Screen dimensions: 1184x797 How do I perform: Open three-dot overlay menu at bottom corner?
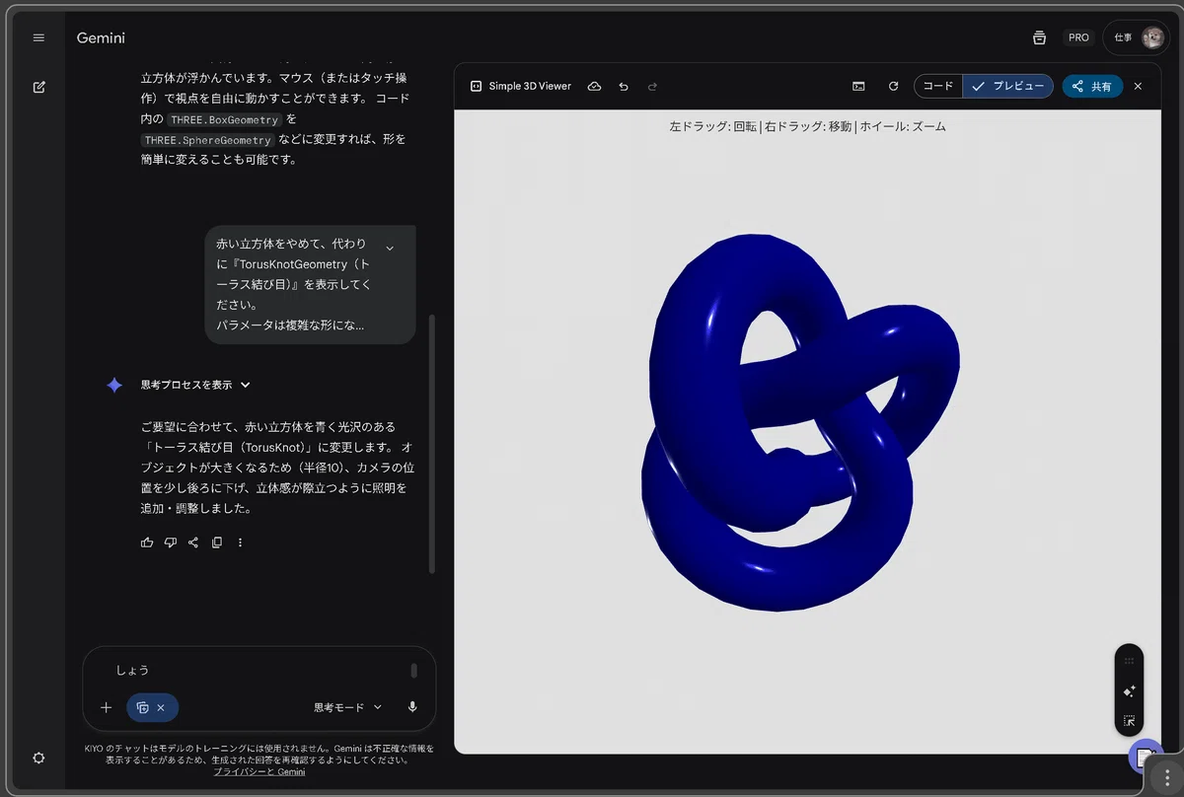[1167, 777]
